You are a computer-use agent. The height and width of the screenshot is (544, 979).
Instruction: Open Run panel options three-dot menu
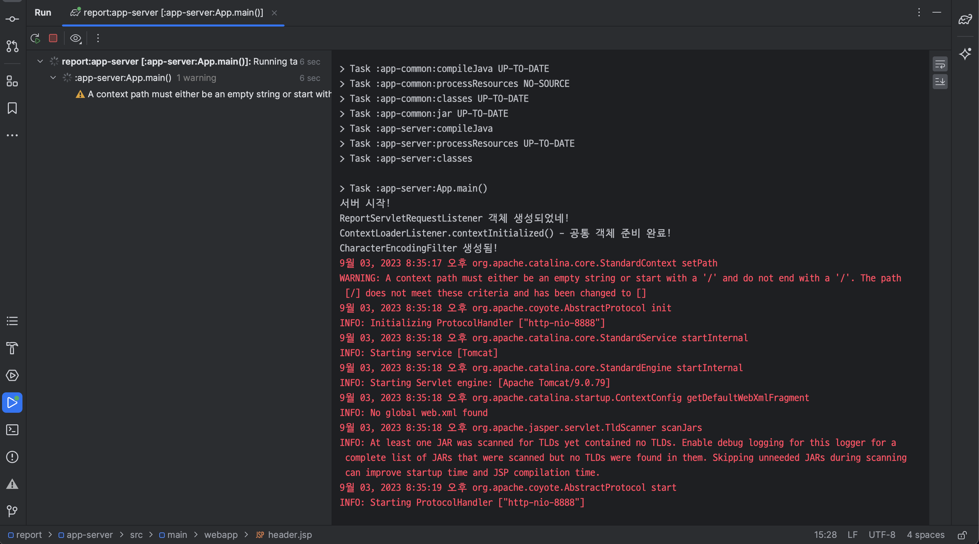click(x=918, y=13)
